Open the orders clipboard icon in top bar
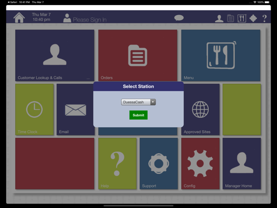 pos(230,18)
